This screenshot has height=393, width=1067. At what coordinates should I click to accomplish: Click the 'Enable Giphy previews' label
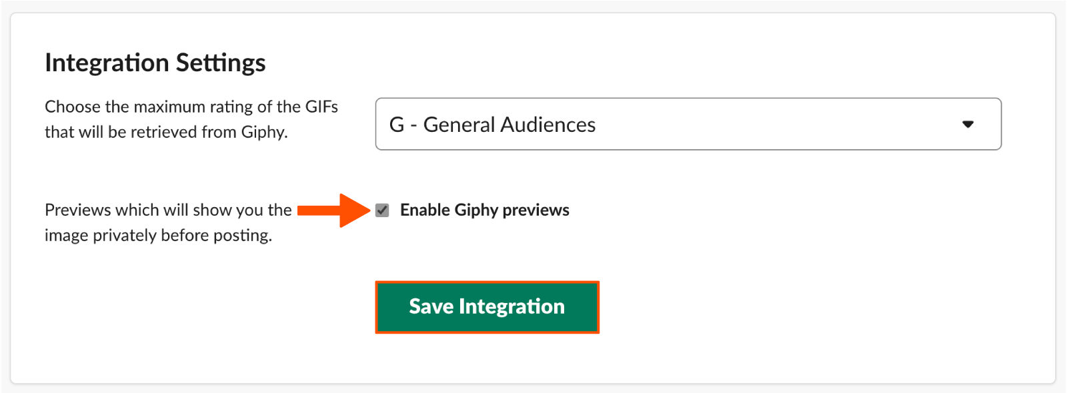485,210
